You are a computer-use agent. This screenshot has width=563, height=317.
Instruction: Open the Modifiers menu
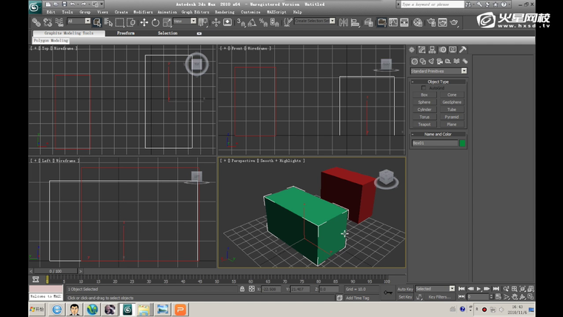(x=143, y=13)
